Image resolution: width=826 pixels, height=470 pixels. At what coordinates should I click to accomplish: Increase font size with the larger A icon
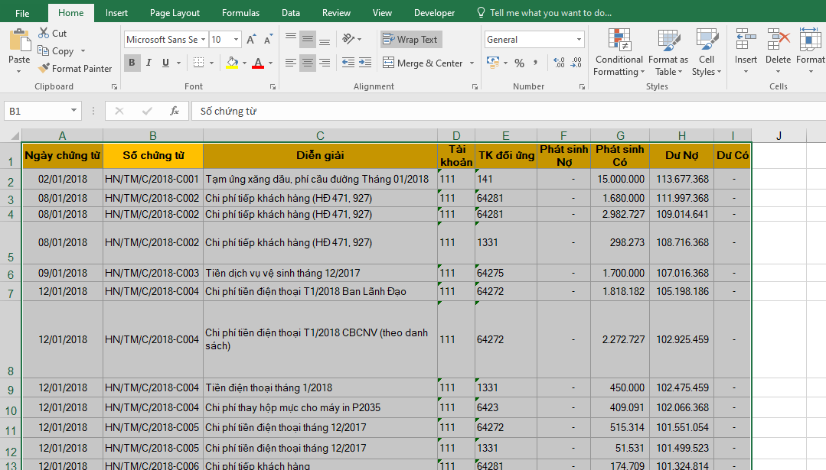click(x=252, y=40)
